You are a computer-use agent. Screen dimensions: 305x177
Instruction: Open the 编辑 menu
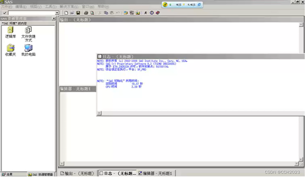21,7
